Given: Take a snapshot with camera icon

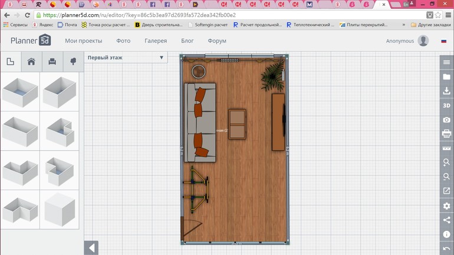Looking at the screenshot, I should (x=446, y=120).
